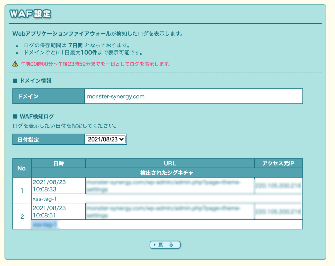Viewport: 335px width, 266px height.
Task: Click the yellow warning triangle icon
Action: 15,64
